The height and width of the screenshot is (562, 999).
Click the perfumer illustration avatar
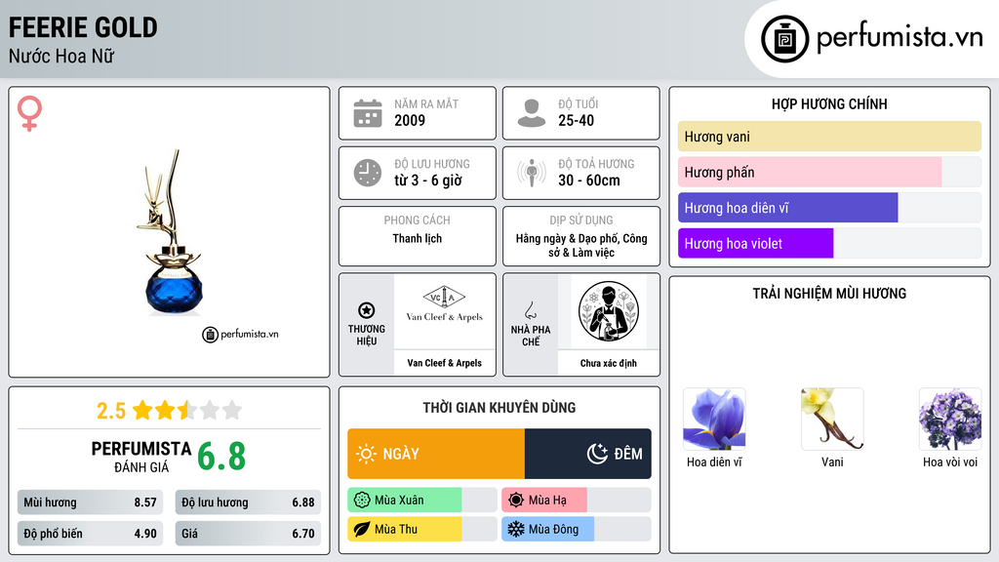[x=609, y=311]
